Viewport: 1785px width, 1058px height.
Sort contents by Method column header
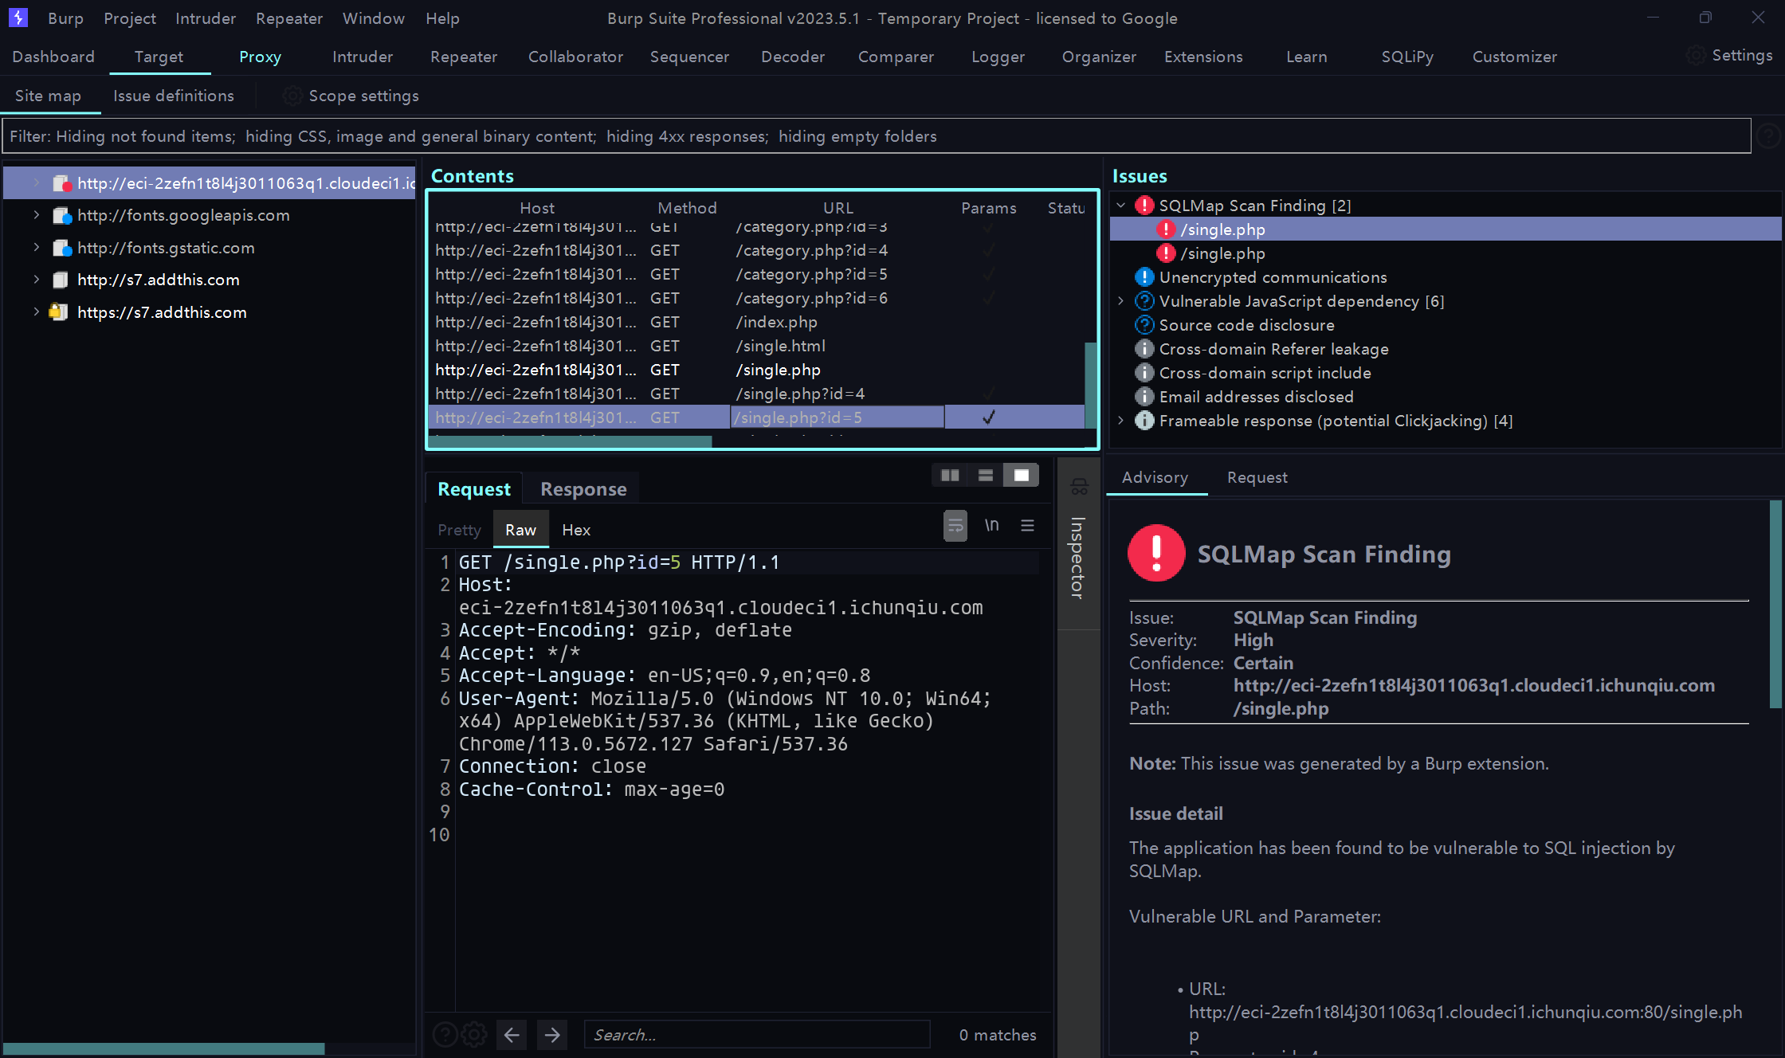tap(687, 208)
